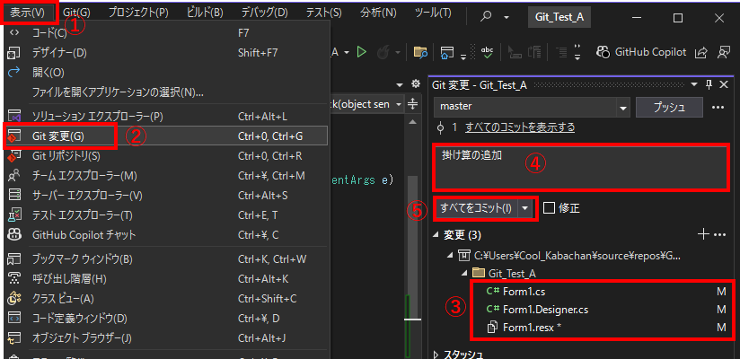Collapse the 変更 (3) section

[x=436, y=235]
